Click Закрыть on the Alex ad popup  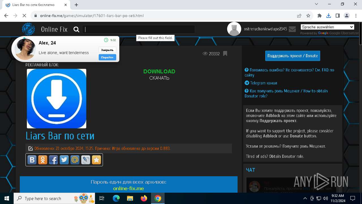107,50
